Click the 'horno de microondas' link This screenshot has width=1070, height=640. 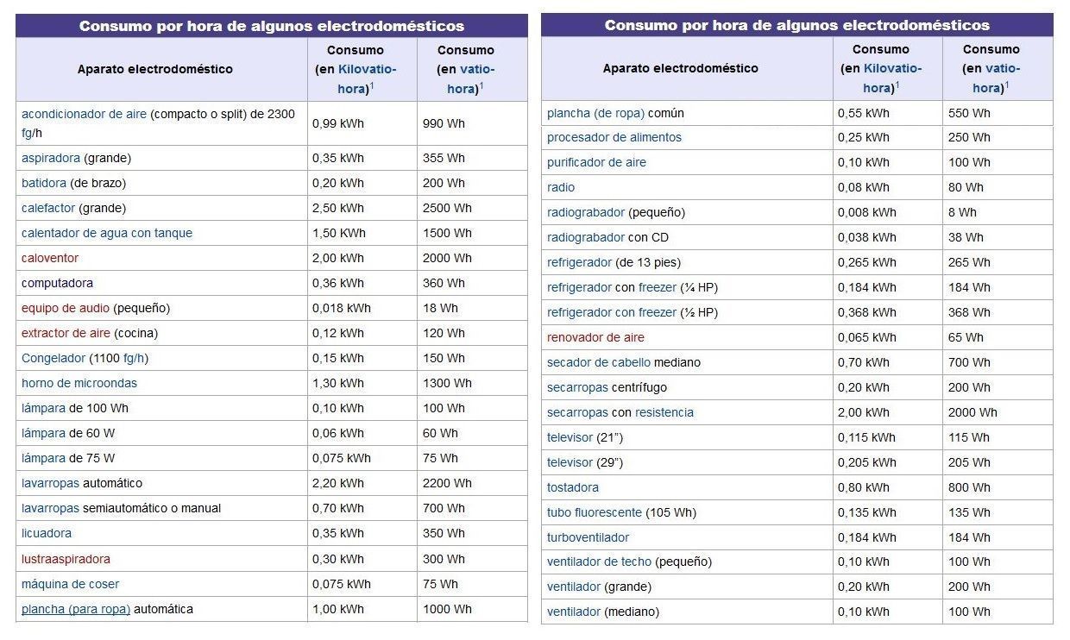(x=79, y=383)
